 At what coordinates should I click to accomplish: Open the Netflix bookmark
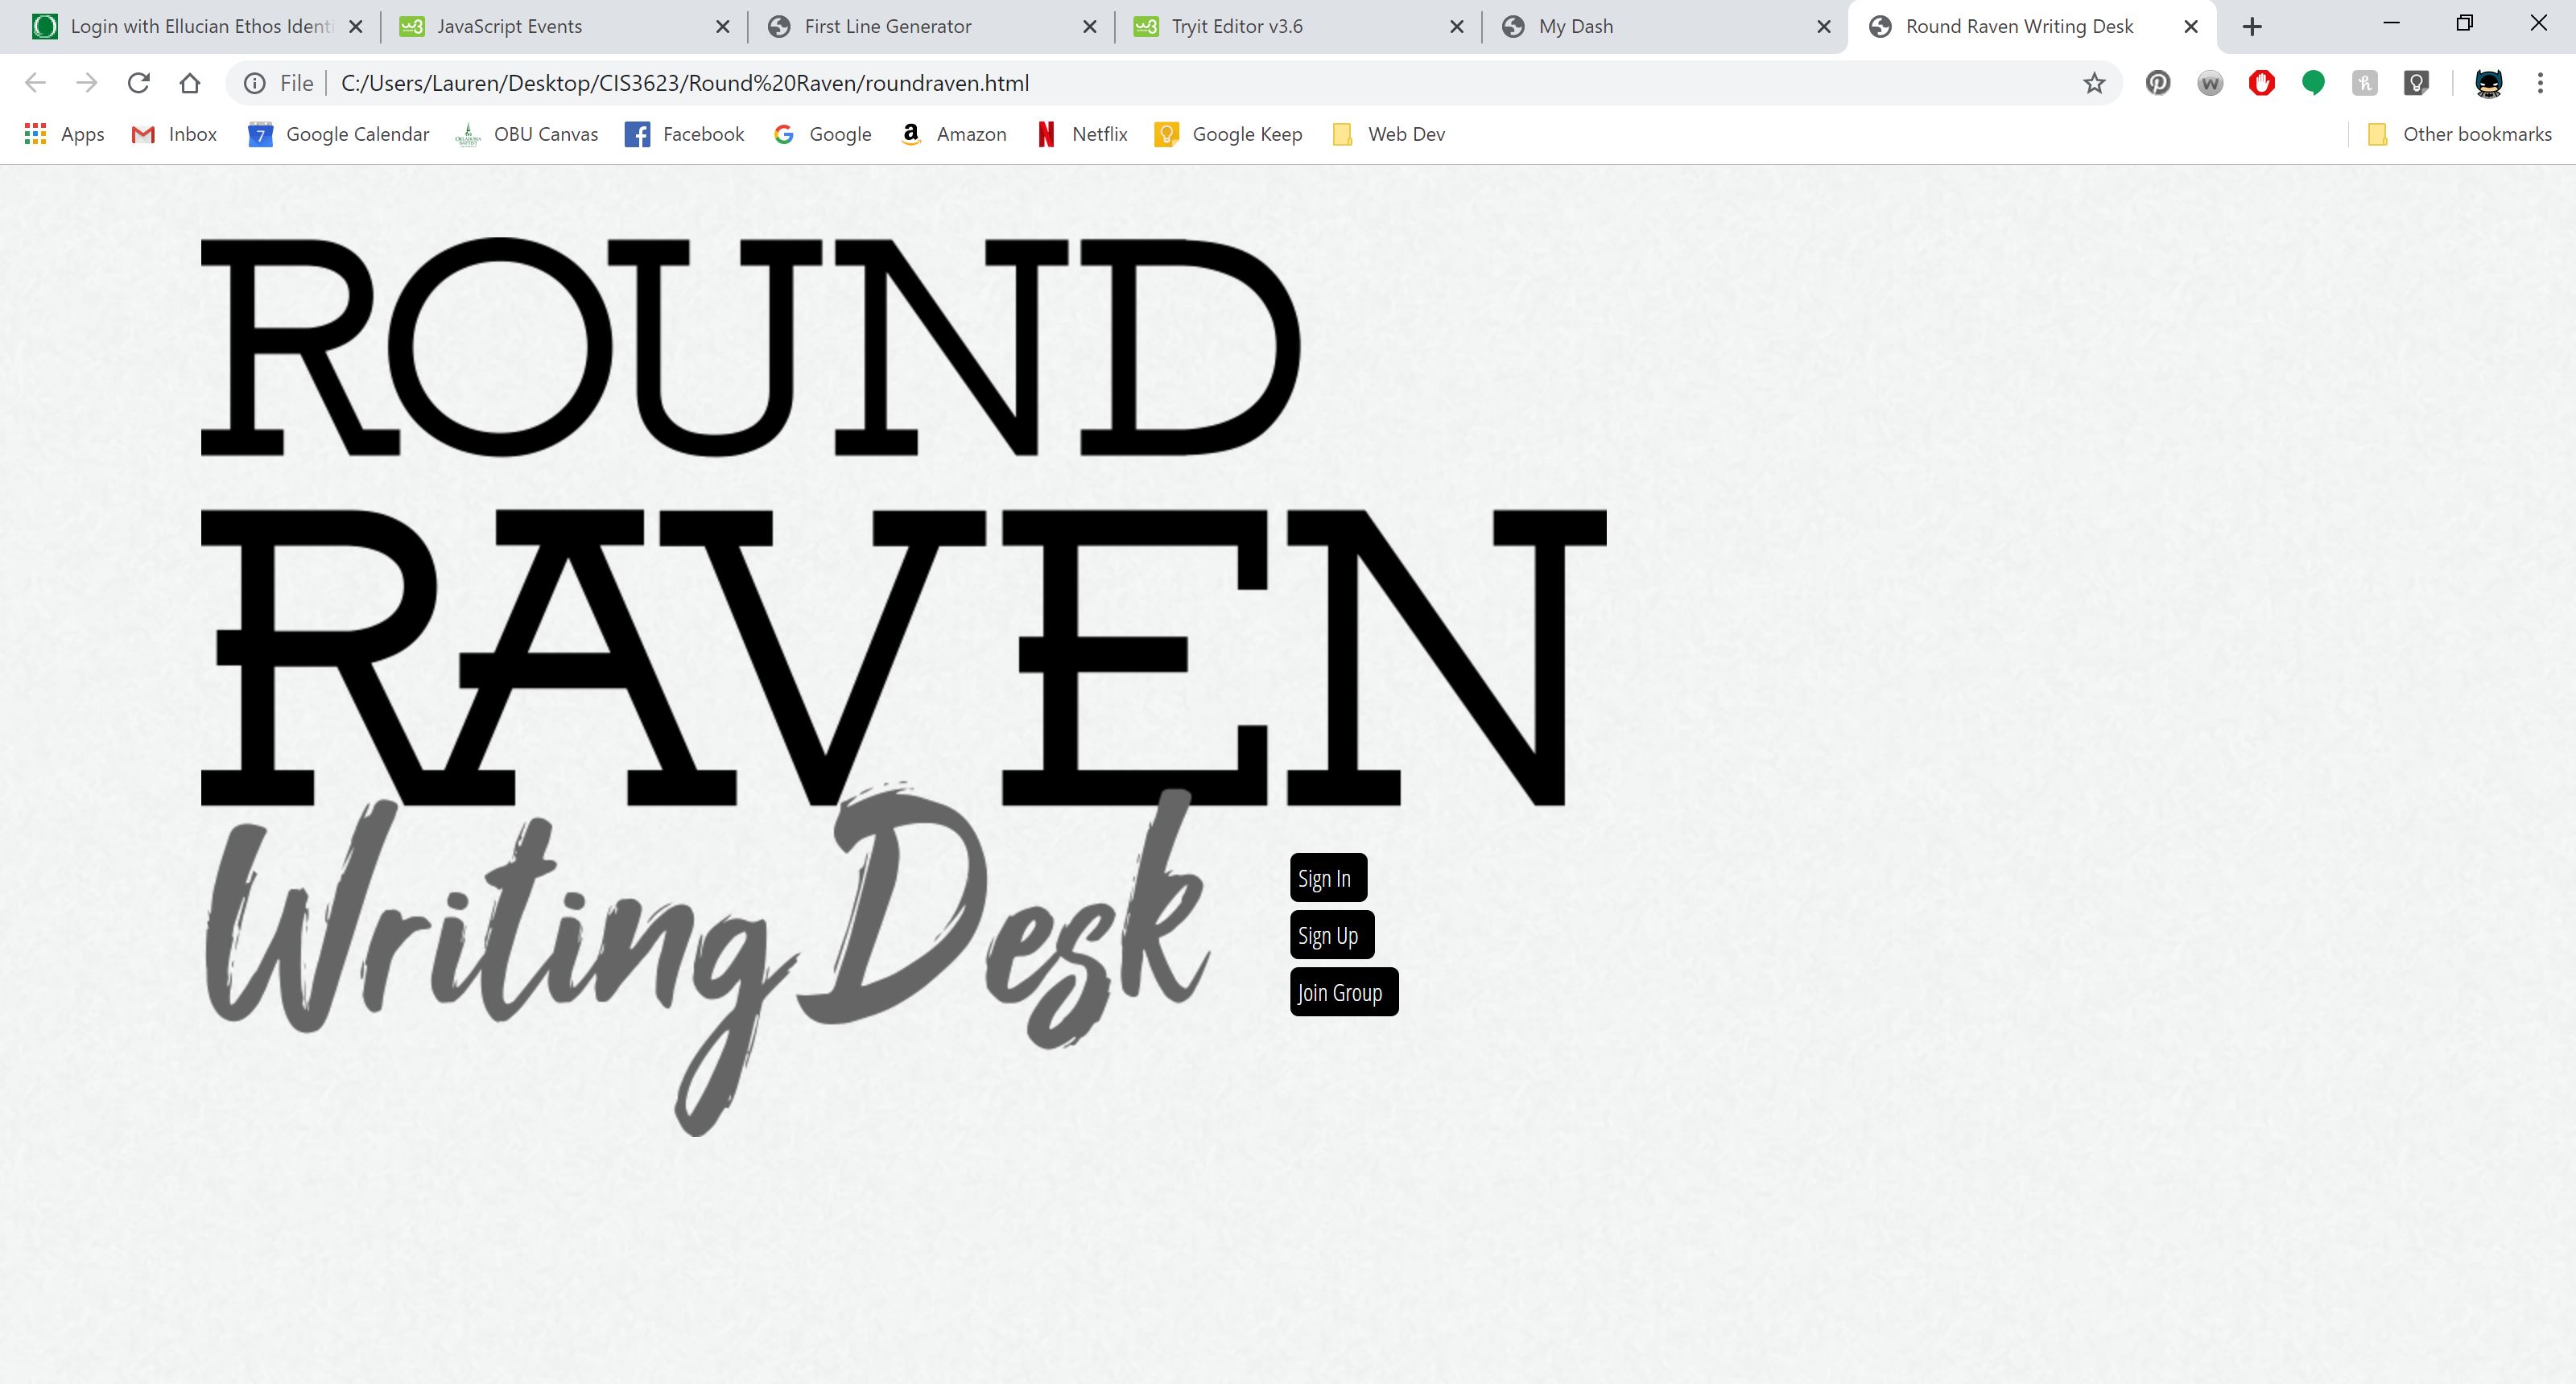[x=1081, y=134]
